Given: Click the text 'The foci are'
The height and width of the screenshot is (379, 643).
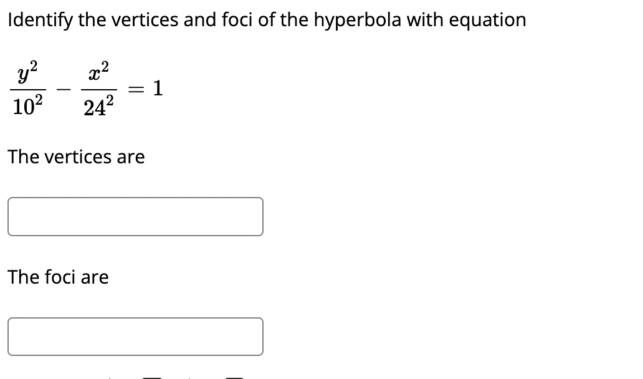Looking at the screenshot, I should [58, 277].
